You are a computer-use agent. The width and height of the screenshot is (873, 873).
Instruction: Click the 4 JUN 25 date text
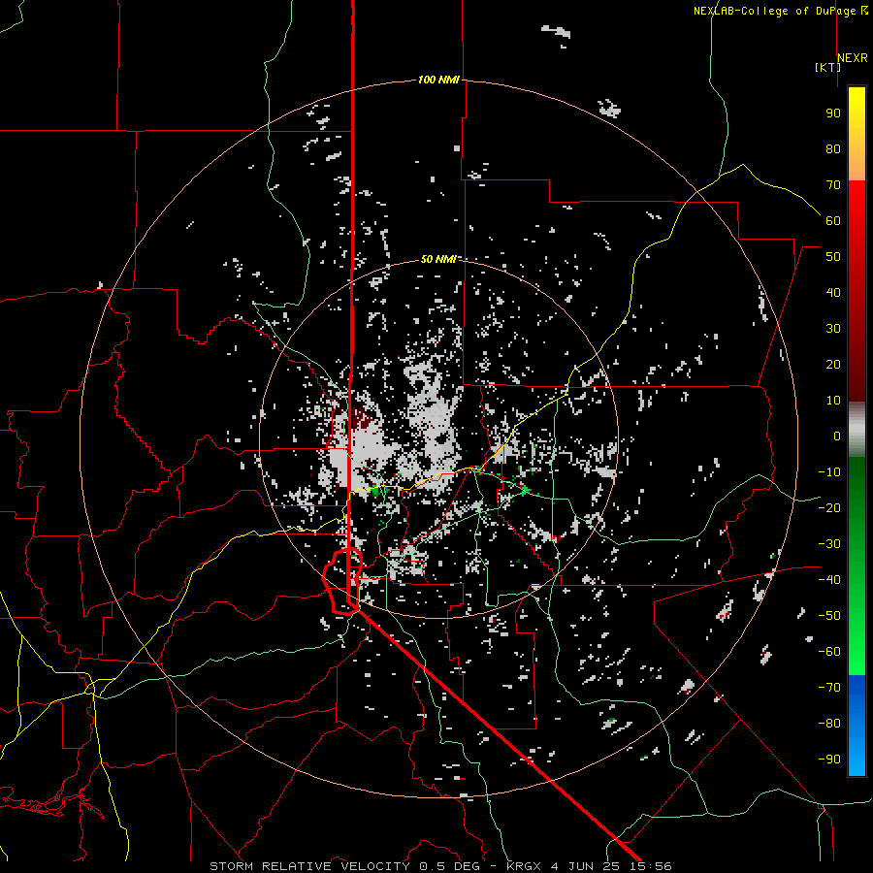point(586,866)
